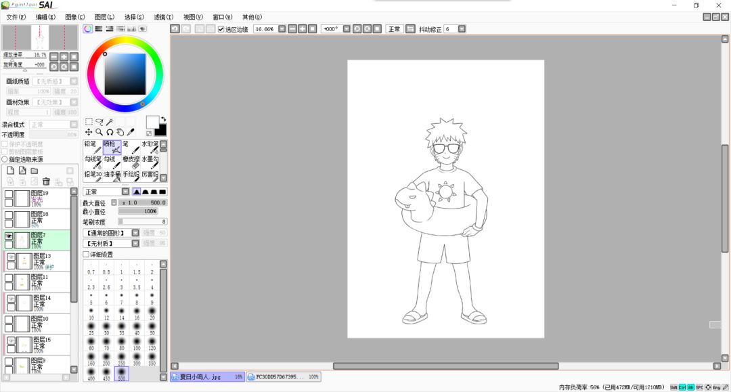Viewport: 731px width, 392px height.
Task: Click the navigator preview thumbnail
Action: [x=40, y=37]
